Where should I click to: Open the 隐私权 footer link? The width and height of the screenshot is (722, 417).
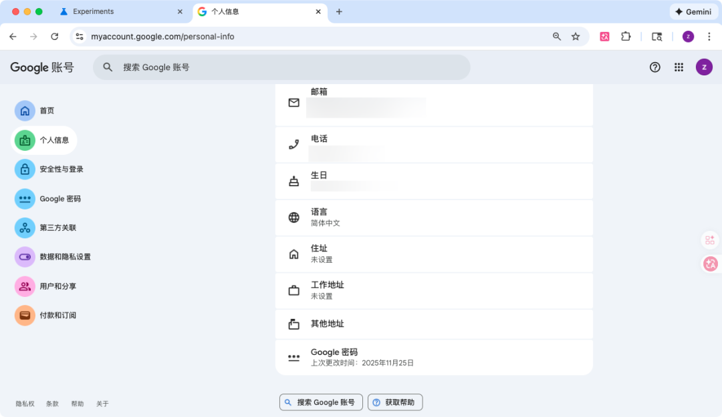click(x=25, y=404)
